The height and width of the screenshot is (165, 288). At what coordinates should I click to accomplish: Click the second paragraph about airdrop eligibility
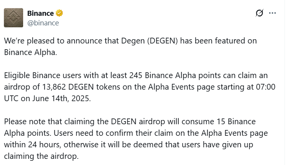(139, 87)
